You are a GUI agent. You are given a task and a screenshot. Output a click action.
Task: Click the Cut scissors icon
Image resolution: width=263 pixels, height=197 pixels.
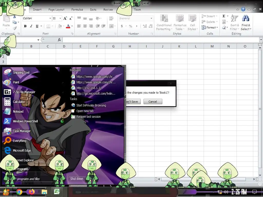tap(14, 17)
